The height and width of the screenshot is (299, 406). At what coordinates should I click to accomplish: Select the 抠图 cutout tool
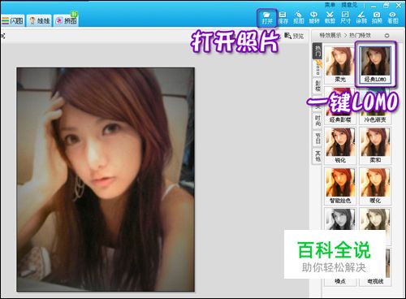click(x=299, y=18)
